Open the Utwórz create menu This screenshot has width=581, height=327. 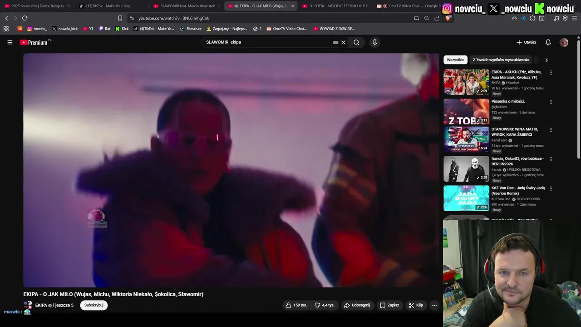[x=526, y=42]
